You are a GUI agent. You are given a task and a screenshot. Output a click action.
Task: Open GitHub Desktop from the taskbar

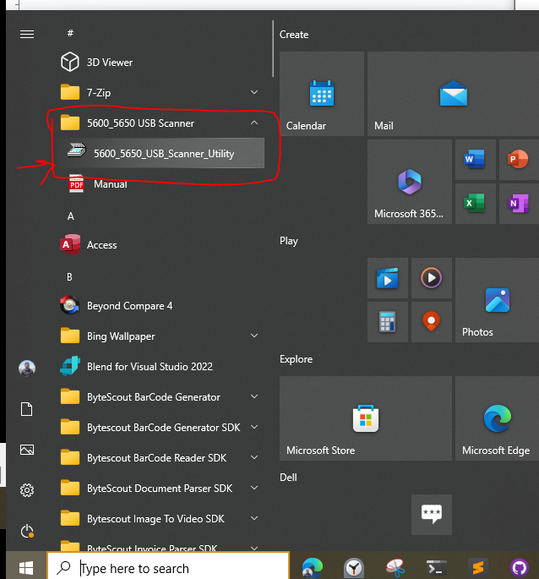[520, 567]
